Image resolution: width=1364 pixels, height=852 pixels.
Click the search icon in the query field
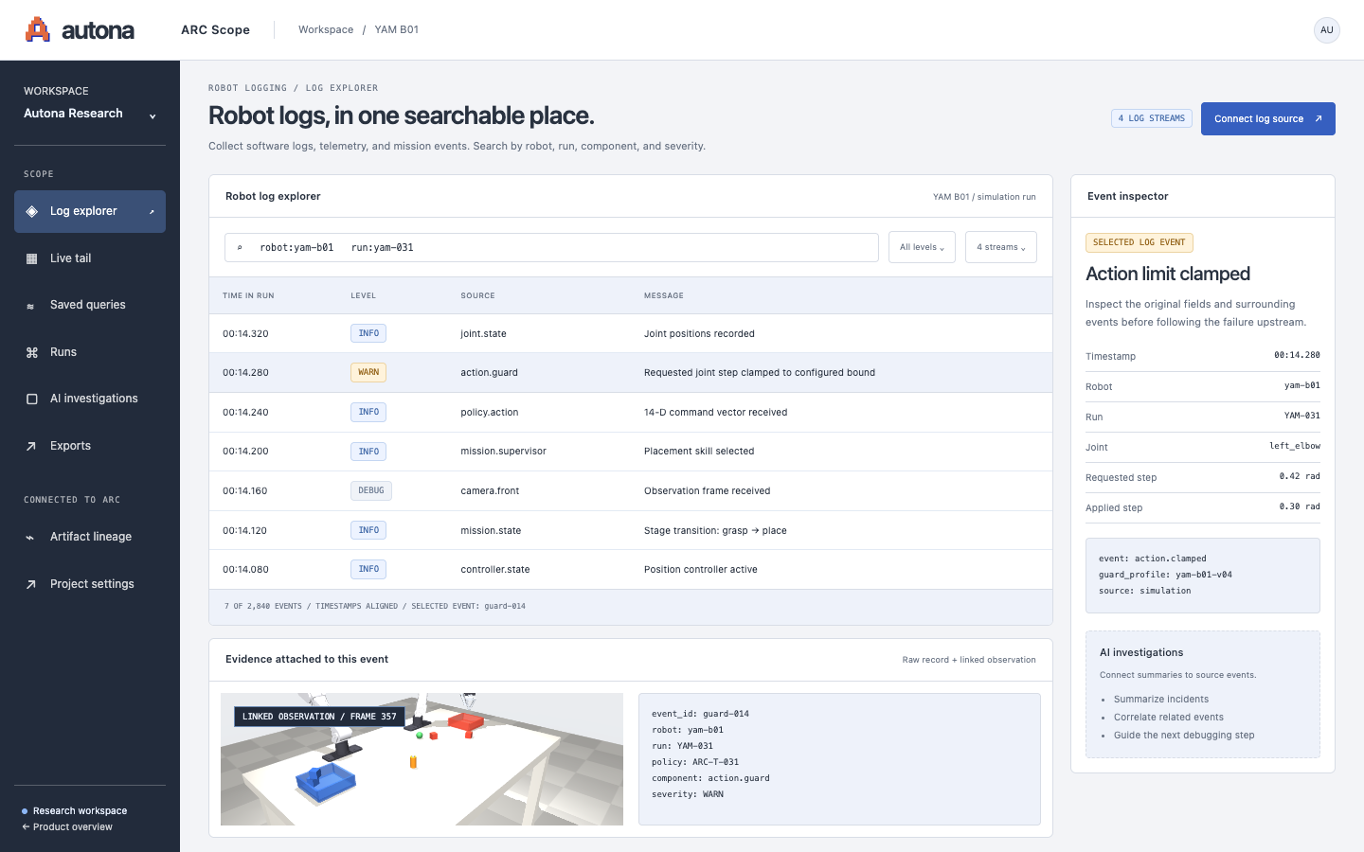pos(240,248)
